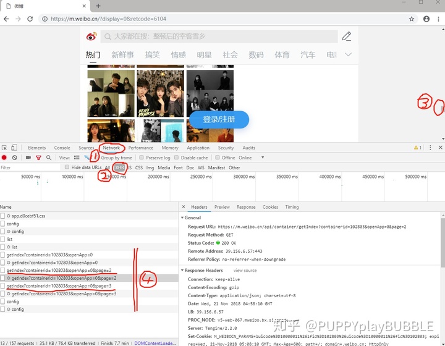Check the Hide data URLs checkbox
Viewport: 445px width, 346px height.
pos(67,167)
